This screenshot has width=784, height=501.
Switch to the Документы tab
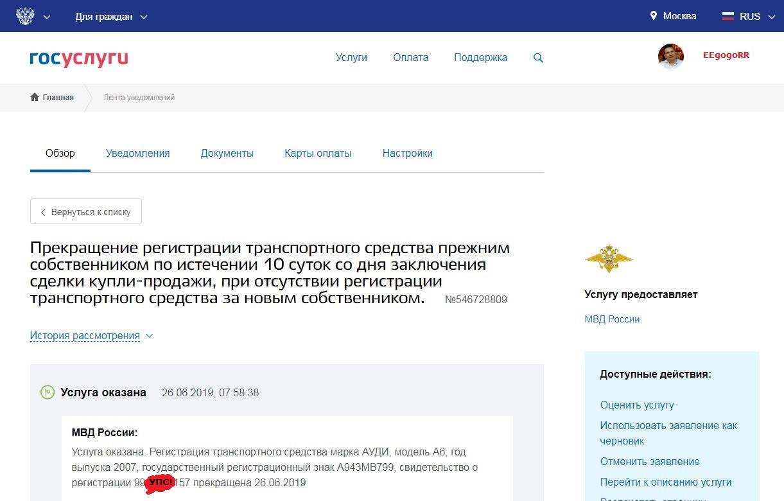coord(227,153)
